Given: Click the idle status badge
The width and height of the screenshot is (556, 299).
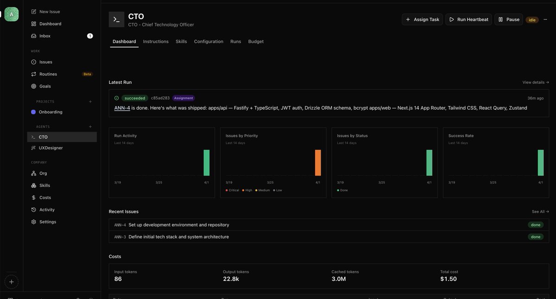Looking at the screenshot, I should (532, 20).
